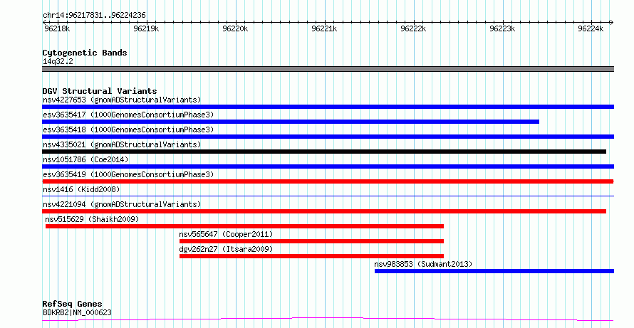Select the blue bar under nsv983853
The width and height of the screenshot is (634, 328).
494,271
